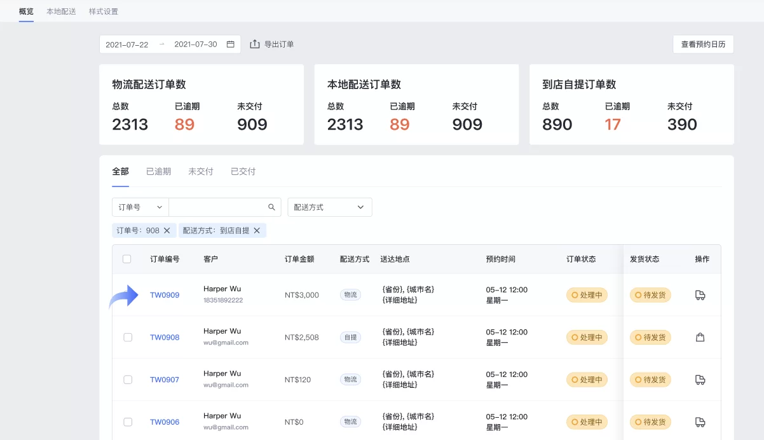
Task: Switch to the 已交付 tab
Action: pyautogui.click(x=242, y=171)
